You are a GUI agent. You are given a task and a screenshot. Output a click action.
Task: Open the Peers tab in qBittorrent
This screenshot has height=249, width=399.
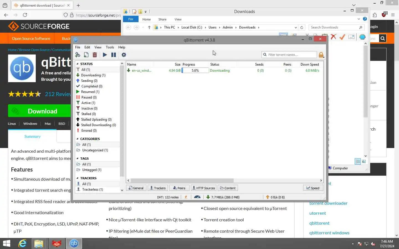[179, 188]
